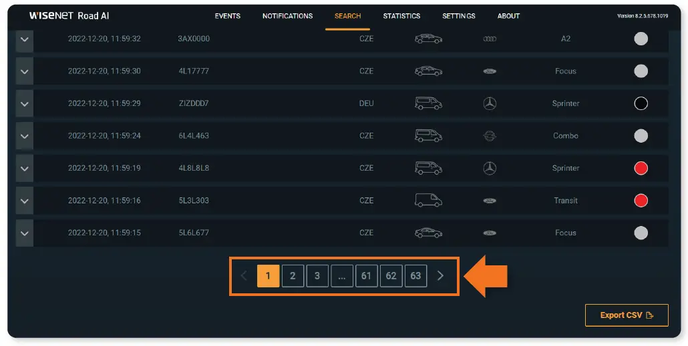This screenshot has width=688, height=346.
Task: Open the EVENTS tab
Action: click(x=228, y=16)
